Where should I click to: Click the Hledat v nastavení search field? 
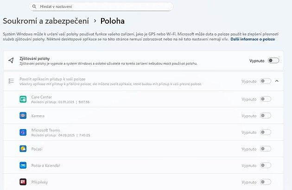click(x=102, y=7)
